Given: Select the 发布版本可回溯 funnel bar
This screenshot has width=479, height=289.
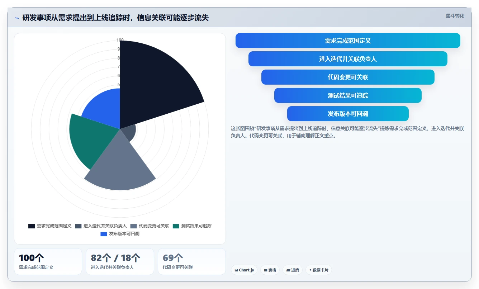Looking at the screenshot, I should pyautogui.click(x=348, y=114).
